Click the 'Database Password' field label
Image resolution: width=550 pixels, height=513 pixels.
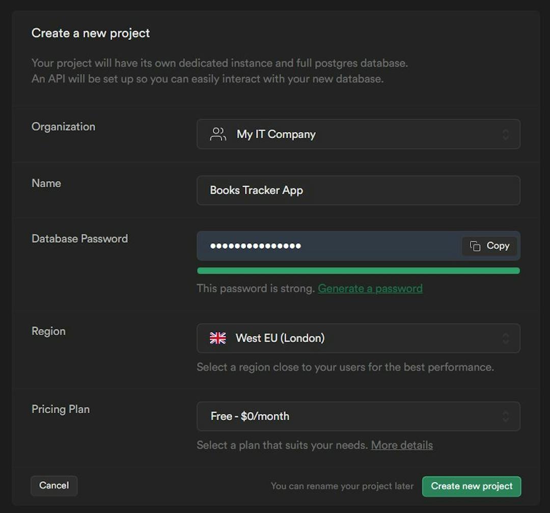coord(79,239)
